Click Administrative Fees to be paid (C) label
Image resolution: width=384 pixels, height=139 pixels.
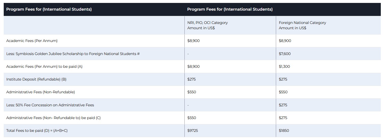click(53, 118)
